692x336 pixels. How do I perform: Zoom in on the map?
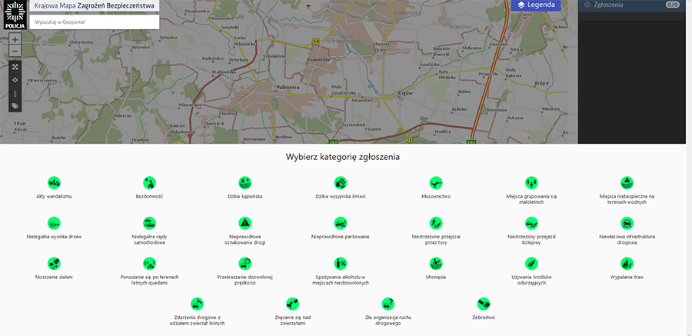pos(15,39)
